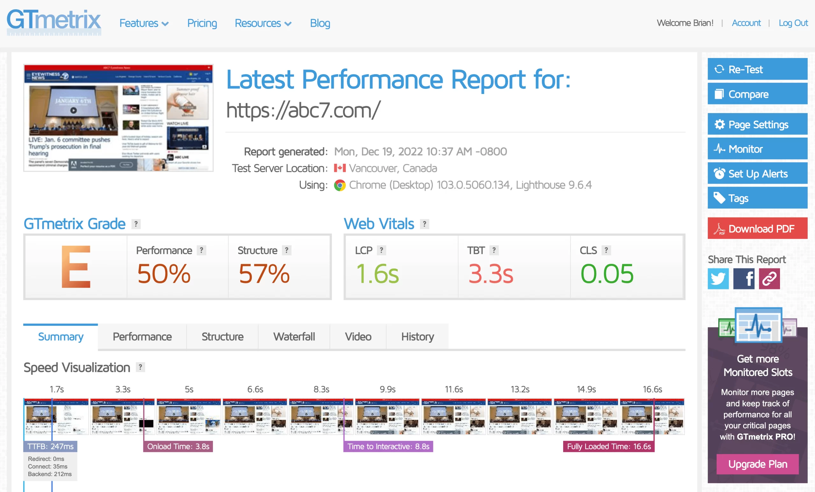Expand the Features dropdown menu

144,23
